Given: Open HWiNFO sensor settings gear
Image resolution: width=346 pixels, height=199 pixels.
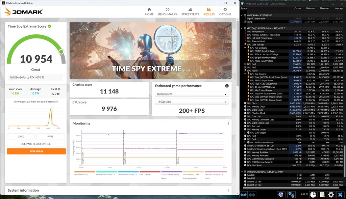Looking at the screenshot, I should [331, 194].
